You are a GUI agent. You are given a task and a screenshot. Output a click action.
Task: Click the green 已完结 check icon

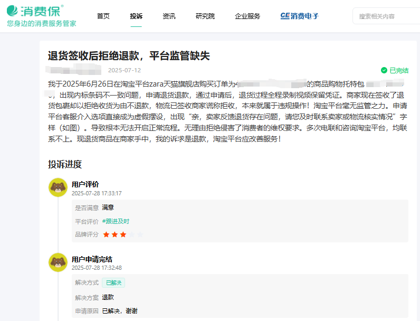[x=384, y=70]
